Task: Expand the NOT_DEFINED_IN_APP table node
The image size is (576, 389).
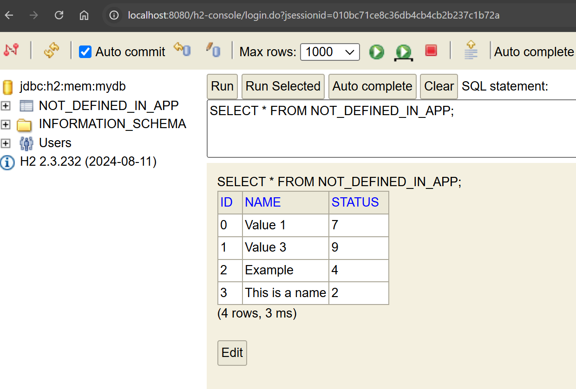Action: [x=6, y=106]
